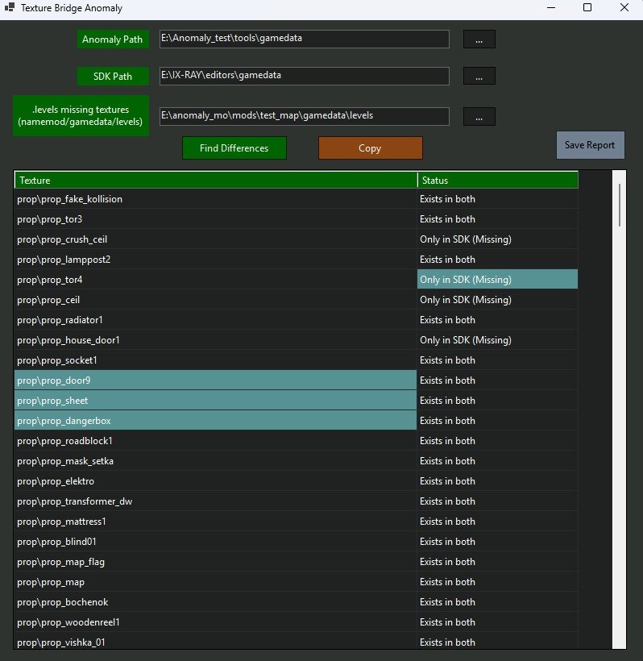Maximize the Texture Bridge Anomaly window
The image size is (643, 661).
pyautogui.click(x=587, y=7)
